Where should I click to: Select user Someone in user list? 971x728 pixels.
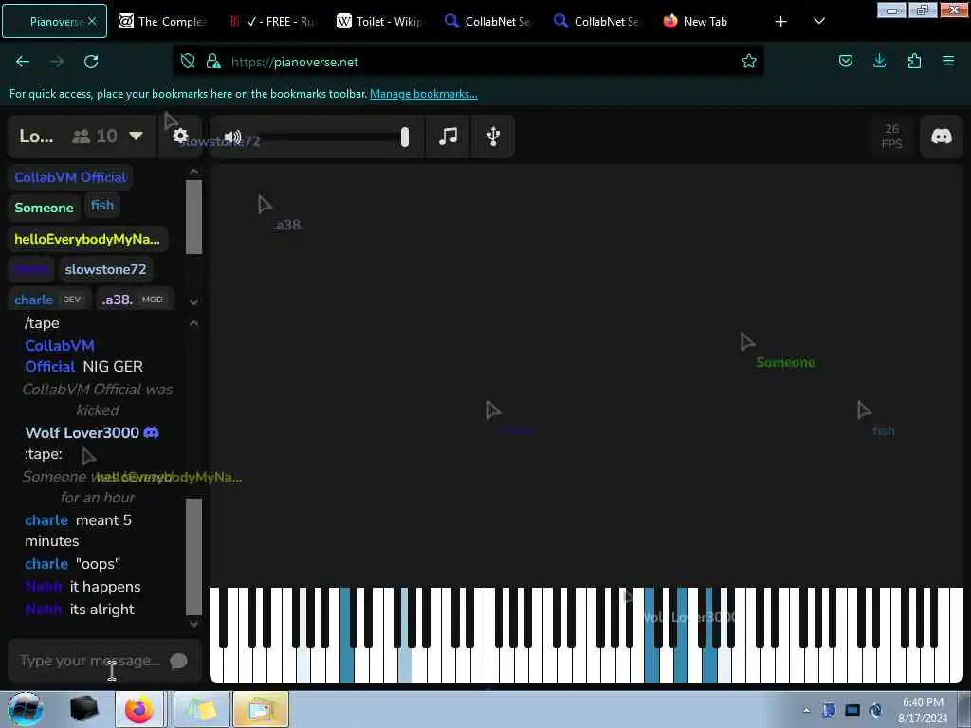(44, 208)
